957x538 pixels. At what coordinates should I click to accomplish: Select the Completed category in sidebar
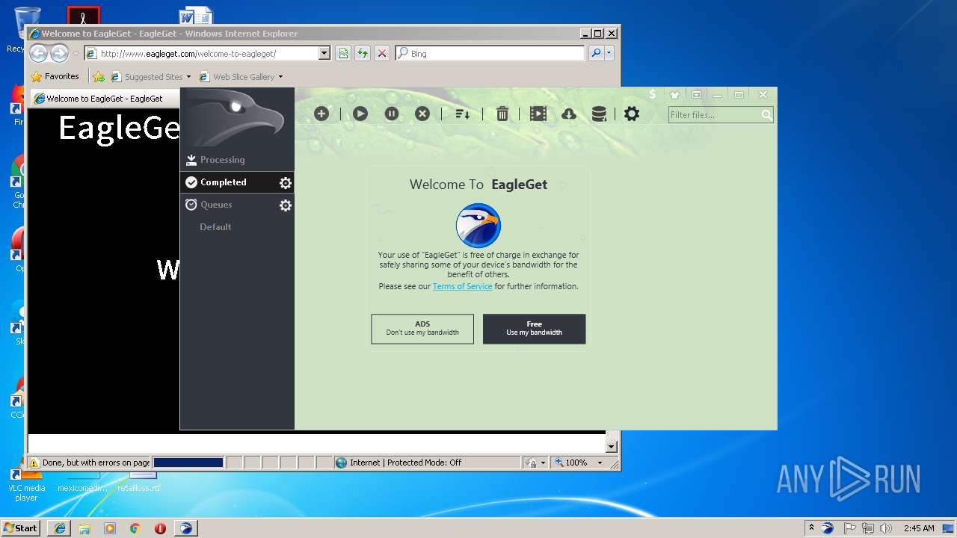[237, 182]
